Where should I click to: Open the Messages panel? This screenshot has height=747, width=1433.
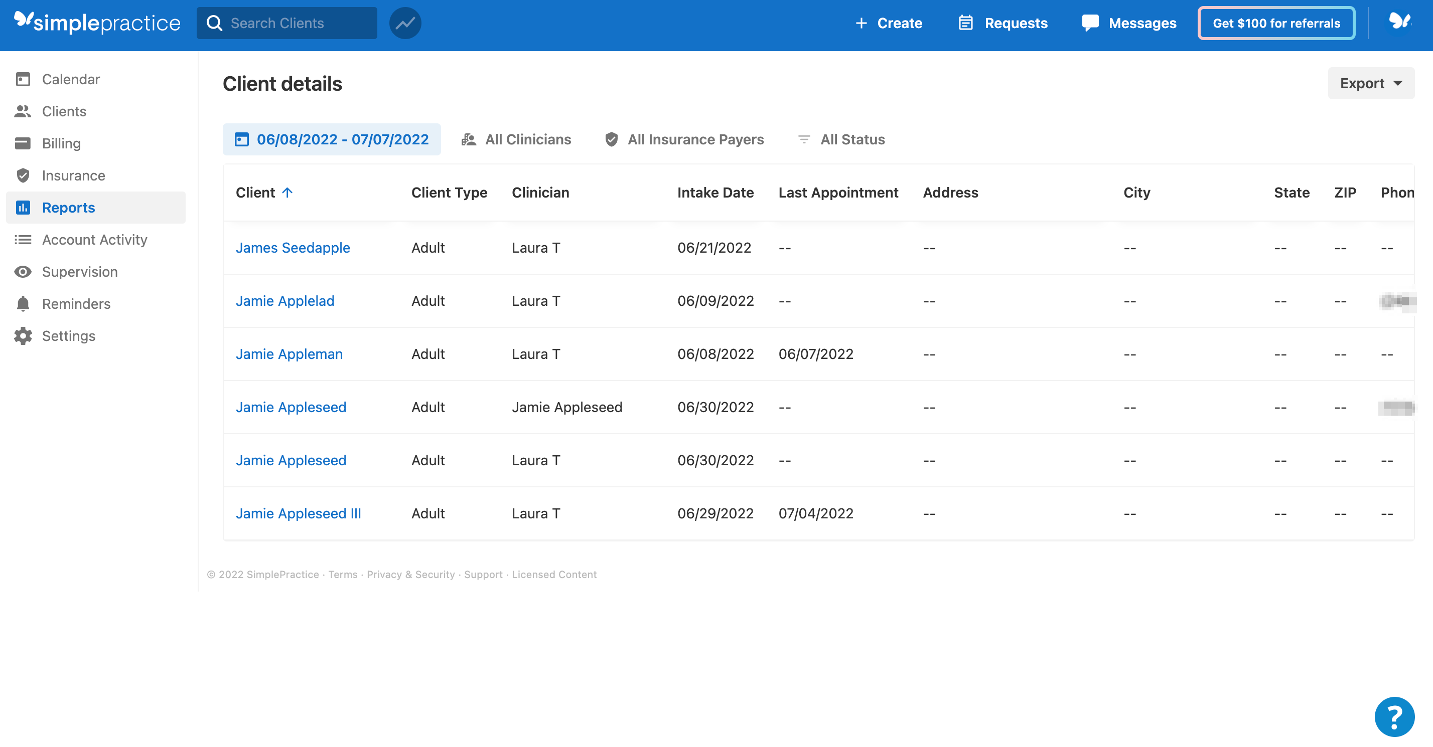point(1129,23)
